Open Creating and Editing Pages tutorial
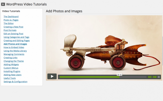163x101 pixels. point(17,41)
